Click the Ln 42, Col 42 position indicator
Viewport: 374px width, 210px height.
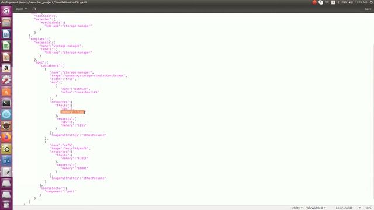point(344,208)
